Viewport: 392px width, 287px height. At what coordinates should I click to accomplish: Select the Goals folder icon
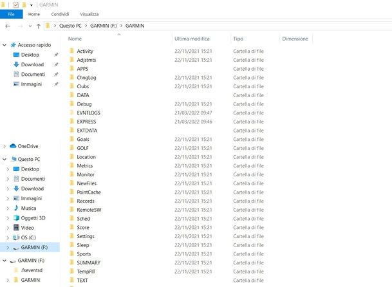pyautogui.click(x=71, y=139)
